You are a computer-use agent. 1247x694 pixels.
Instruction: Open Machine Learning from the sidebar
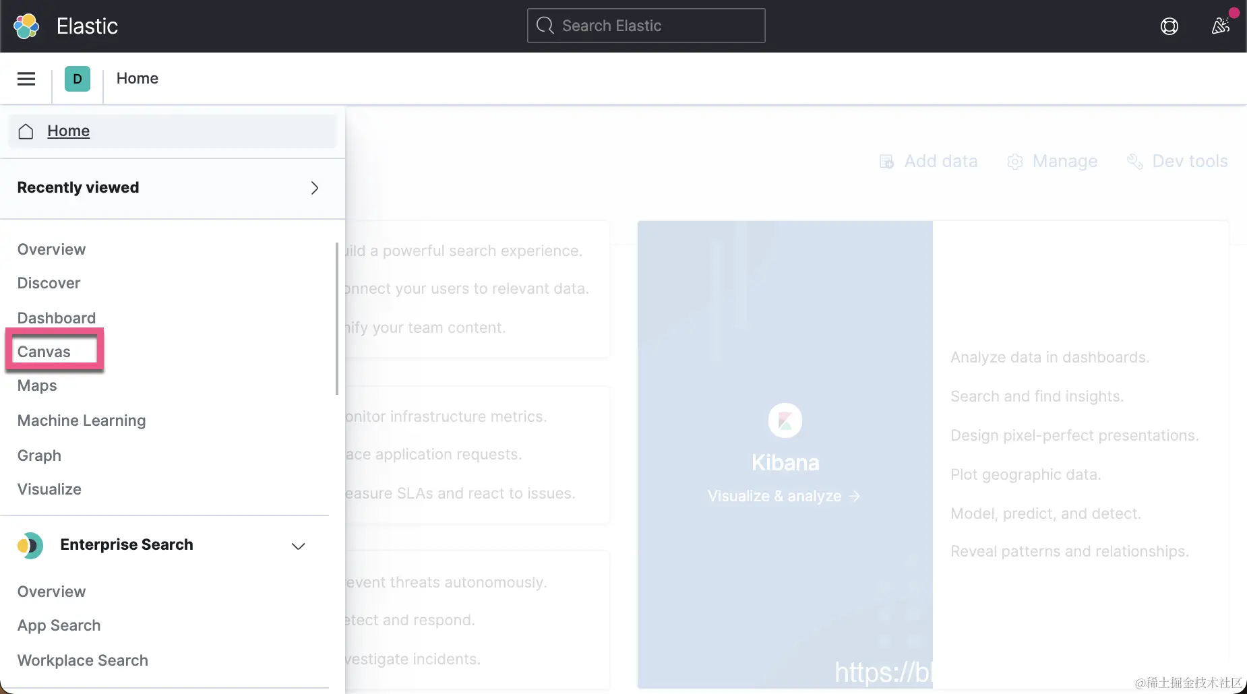point(82,421)
